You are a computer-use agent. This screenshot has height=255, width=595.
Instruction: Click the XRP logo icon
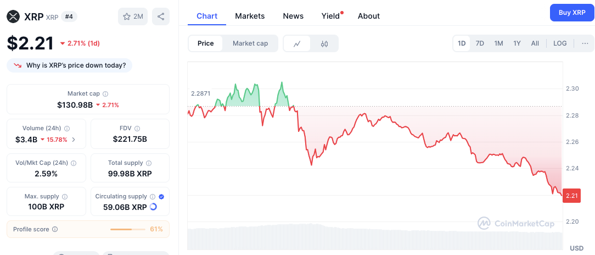pos(13,16)
